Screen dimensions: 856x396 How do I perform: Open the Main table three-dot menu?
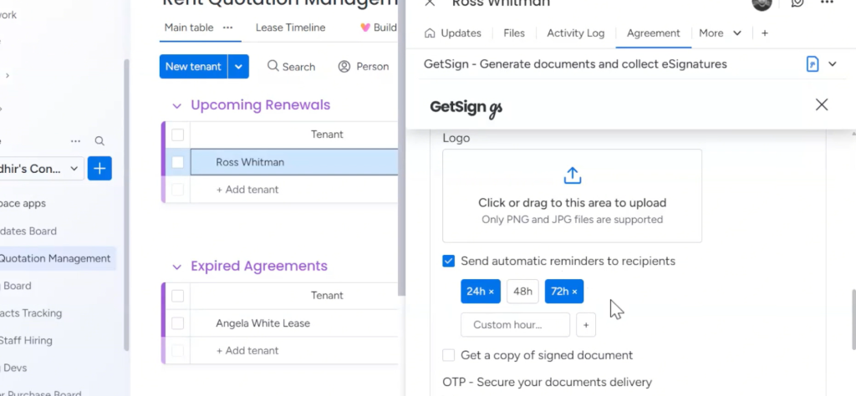click(x=227, y=28)
